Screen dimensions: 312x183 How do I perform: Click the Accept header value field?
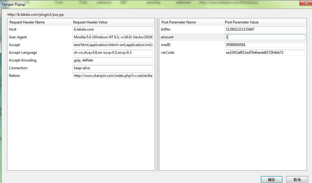[113, 45]
